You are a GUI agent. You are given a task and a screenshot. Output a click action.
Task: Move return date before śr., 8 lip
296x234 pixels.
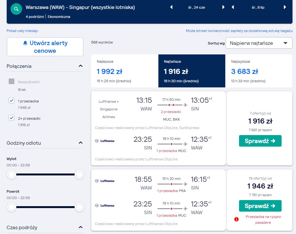point(233,7)
